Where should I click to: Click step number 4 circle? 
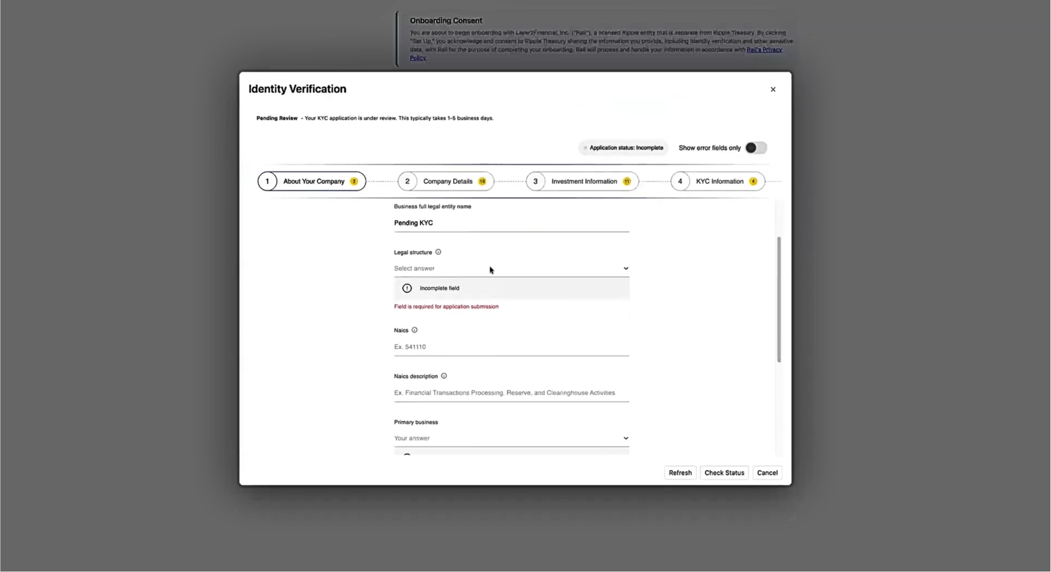[x=680, y=181]
